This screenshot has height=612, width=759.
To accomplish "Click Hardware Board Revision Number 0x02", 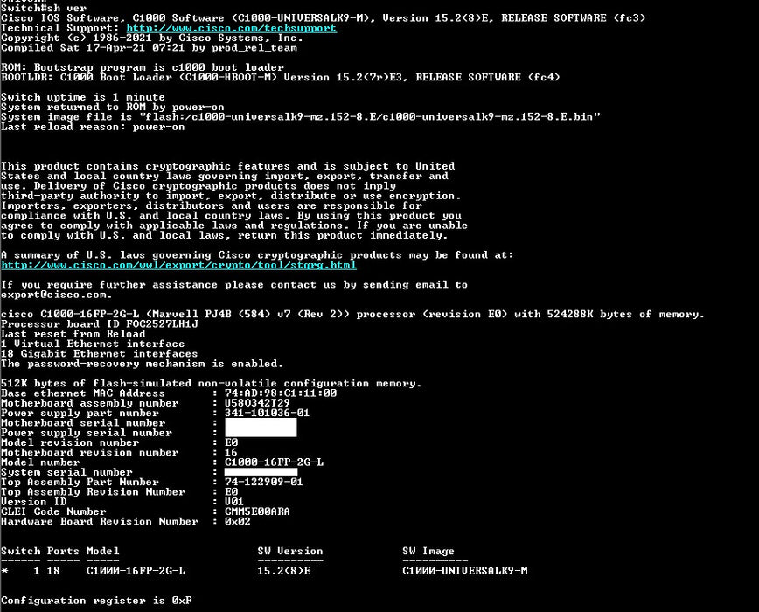I will tap(237, 522).
